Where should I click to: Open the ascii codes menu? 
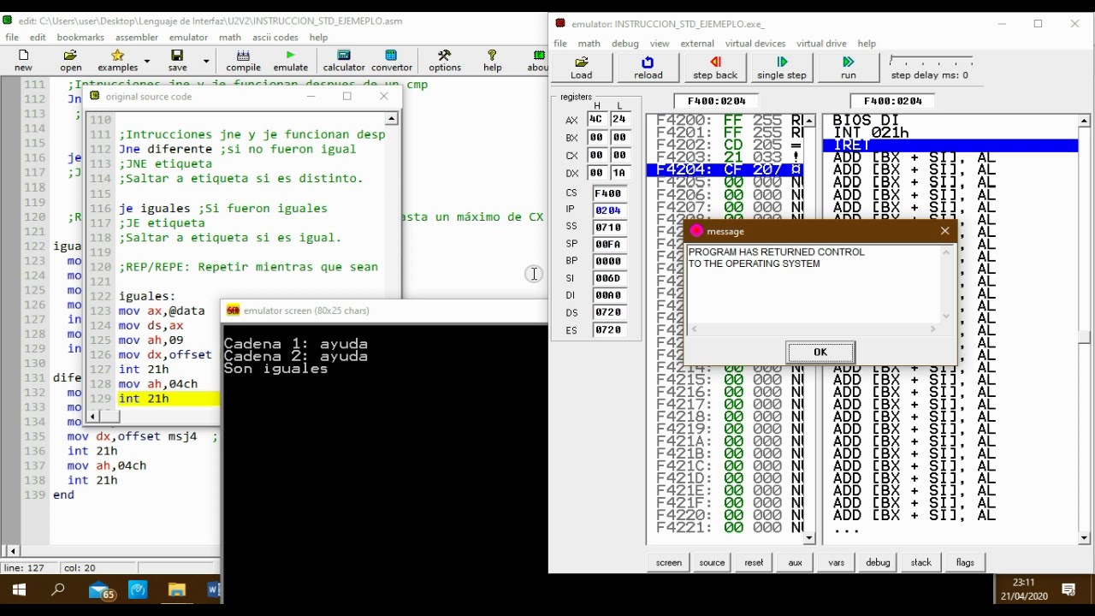[275, 38]
